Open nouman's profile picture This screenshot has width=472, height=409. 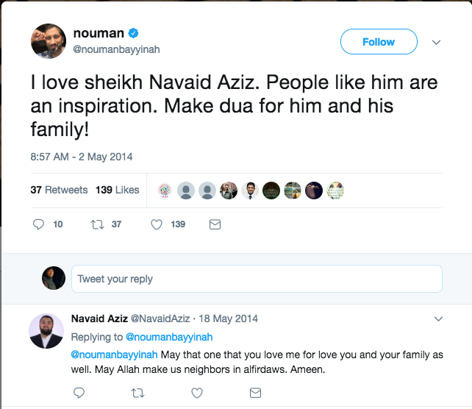click(x=49, y=41)
